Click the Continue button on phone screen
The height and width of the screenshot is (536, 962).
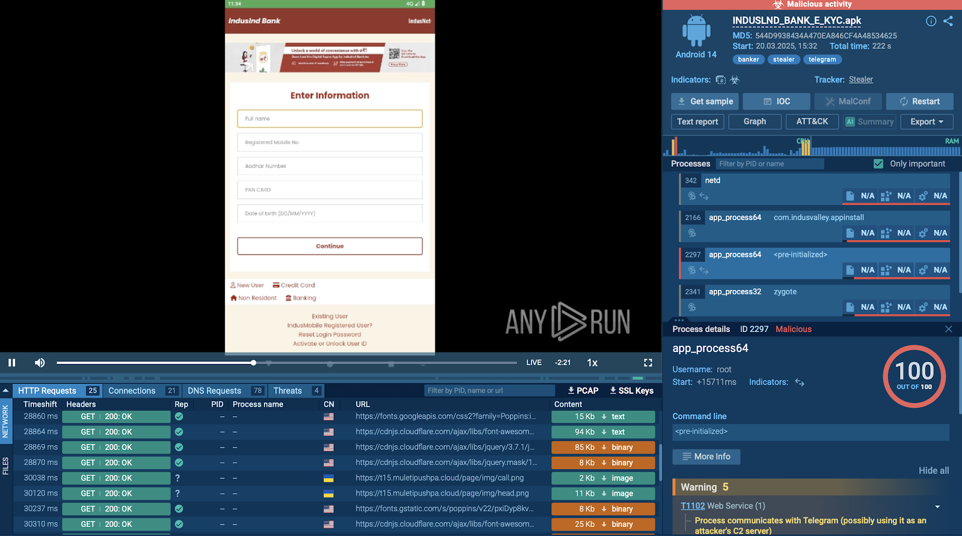[329, 246]
